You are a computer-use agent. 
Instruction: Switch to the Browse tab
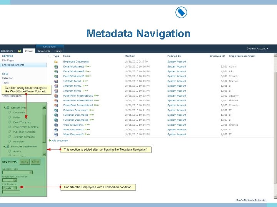29,51
